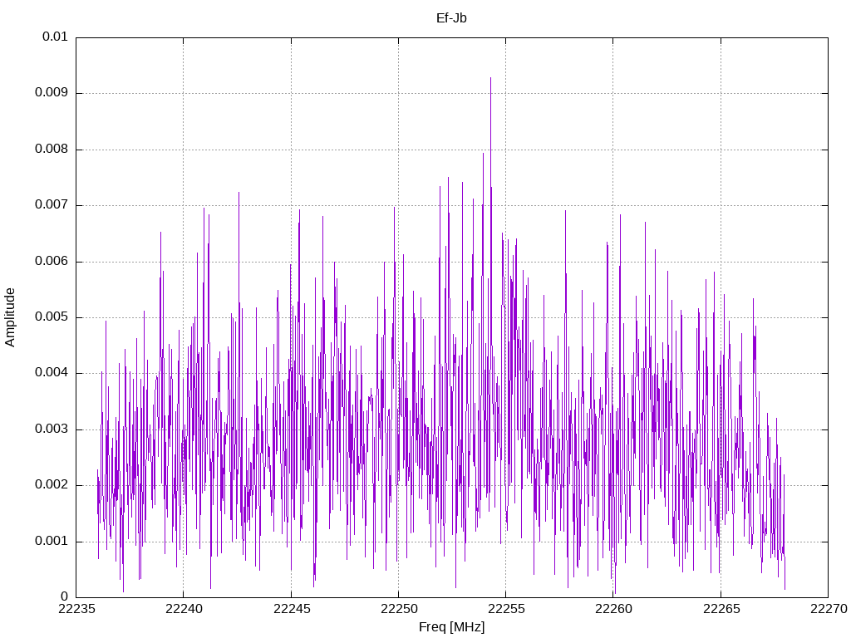Image resolution: width=851 pixels, height=638 pixels.
Task: Click y-axis tick label 0 at origin
Action: tap(64, 597)
